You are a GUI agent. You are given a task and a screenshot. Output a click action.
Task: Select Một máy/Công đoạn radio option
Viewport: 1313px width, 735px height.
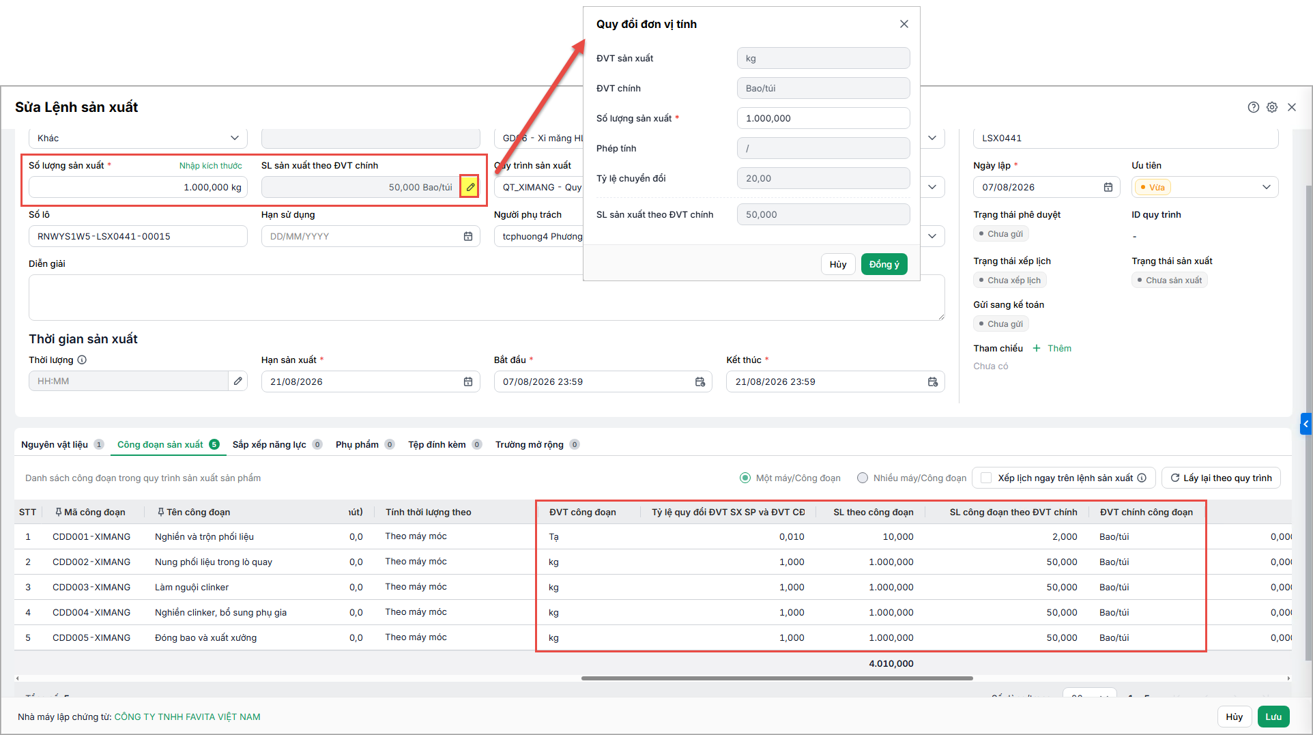[745, 478]
